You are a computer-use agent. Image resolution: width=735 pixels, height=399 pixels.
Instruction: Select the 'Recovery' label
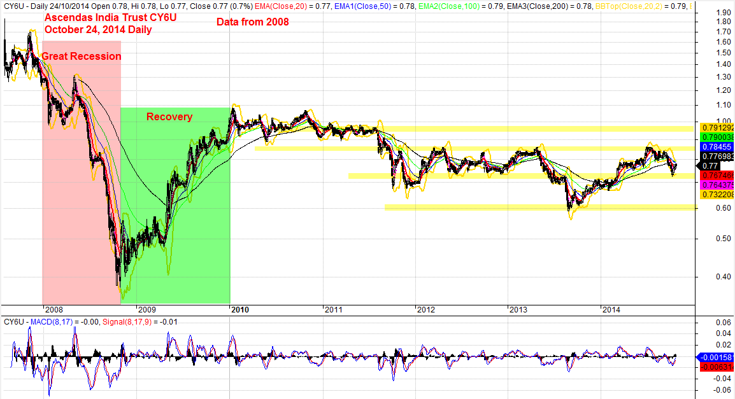pos(169,116)
